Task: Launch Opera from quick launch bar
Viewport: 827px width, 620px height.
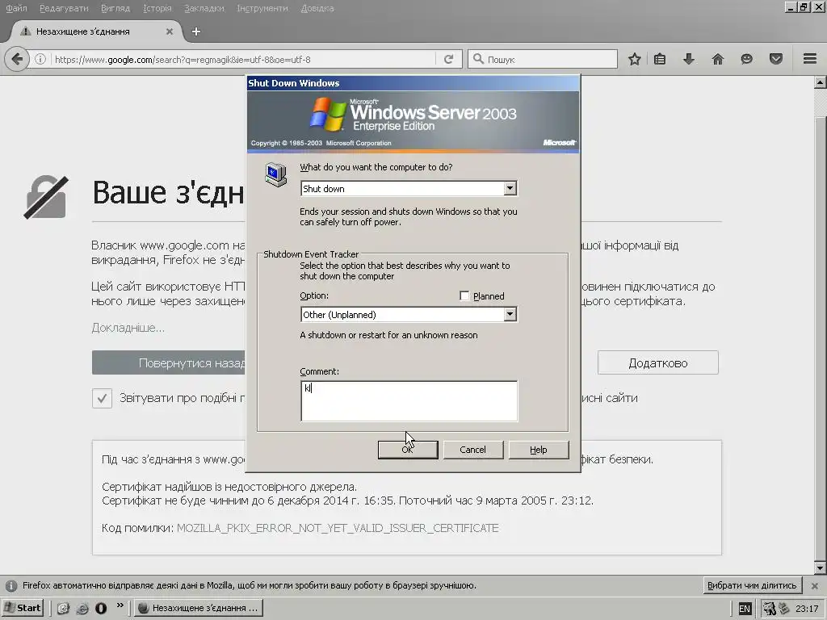Action: tap(101, 609)
